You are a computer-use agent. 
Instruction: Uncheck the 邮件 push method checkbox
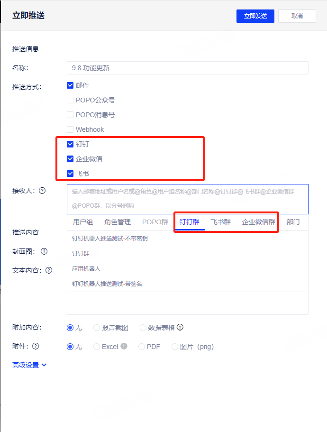[70, 86]
